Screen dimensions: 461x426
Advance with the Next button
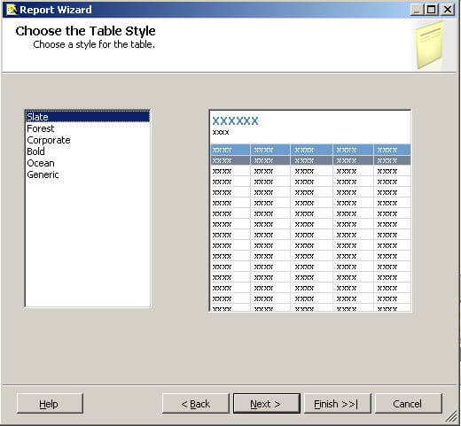(267, 404)
